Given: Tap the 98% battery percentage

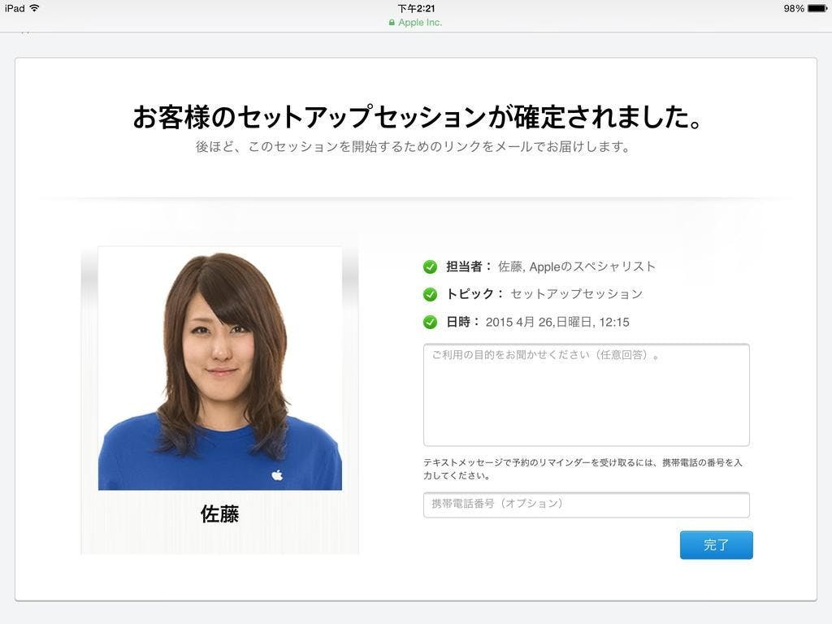Looking at the screenshot, I should click(x=794, y=8).
